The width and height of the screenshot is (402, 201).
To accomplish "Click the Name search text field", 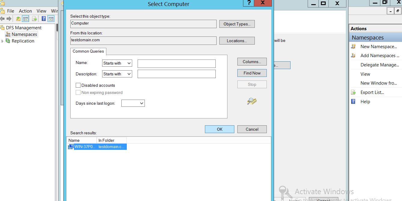I will click(176, 63).
